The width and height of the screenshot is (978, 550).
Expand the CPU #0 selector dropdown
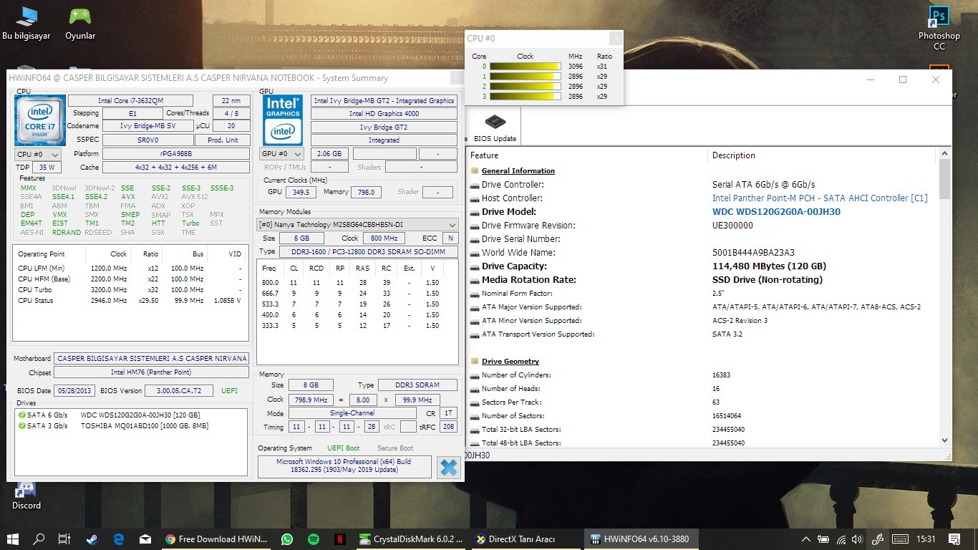[38, 154]
